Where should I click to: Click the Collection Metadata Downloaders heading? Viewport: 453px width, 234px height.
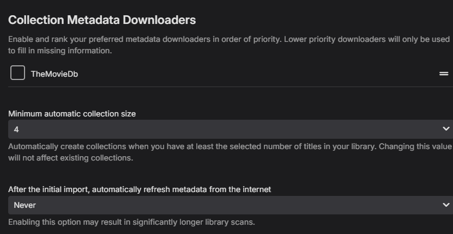click(x=102, y=20)
